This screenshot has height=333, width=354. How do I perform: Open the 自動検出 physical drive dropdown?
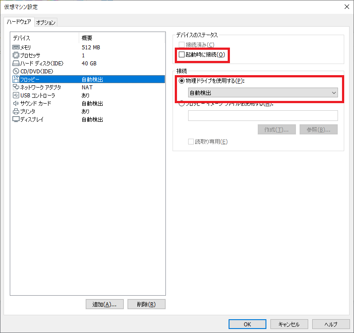tap(263, 92)
